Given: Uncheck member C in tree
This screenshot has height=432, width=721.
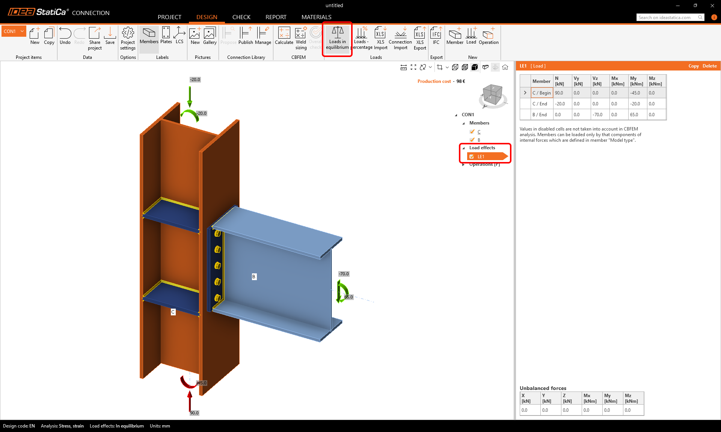Looking at the screenshot, I should coord(472,132).
